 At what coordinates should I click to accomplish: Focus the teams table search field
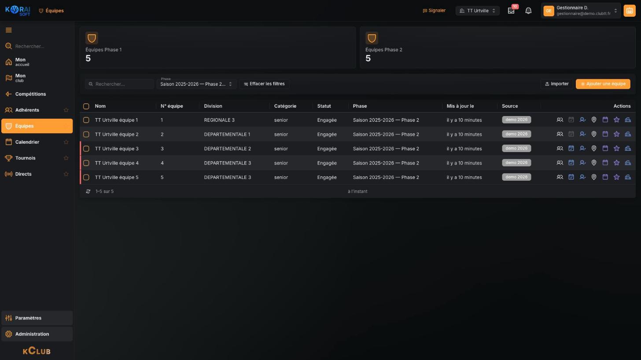119,84
